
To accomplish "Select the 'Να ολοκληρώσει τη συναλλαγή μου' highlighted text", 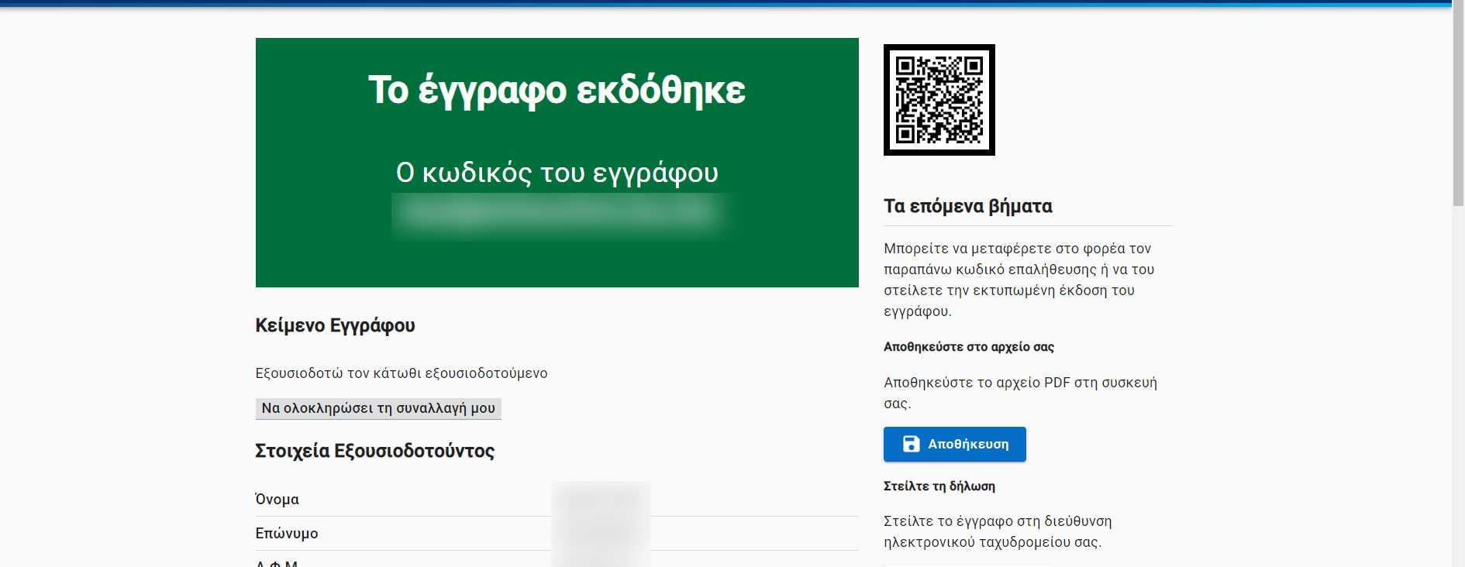I will [378, 408].
